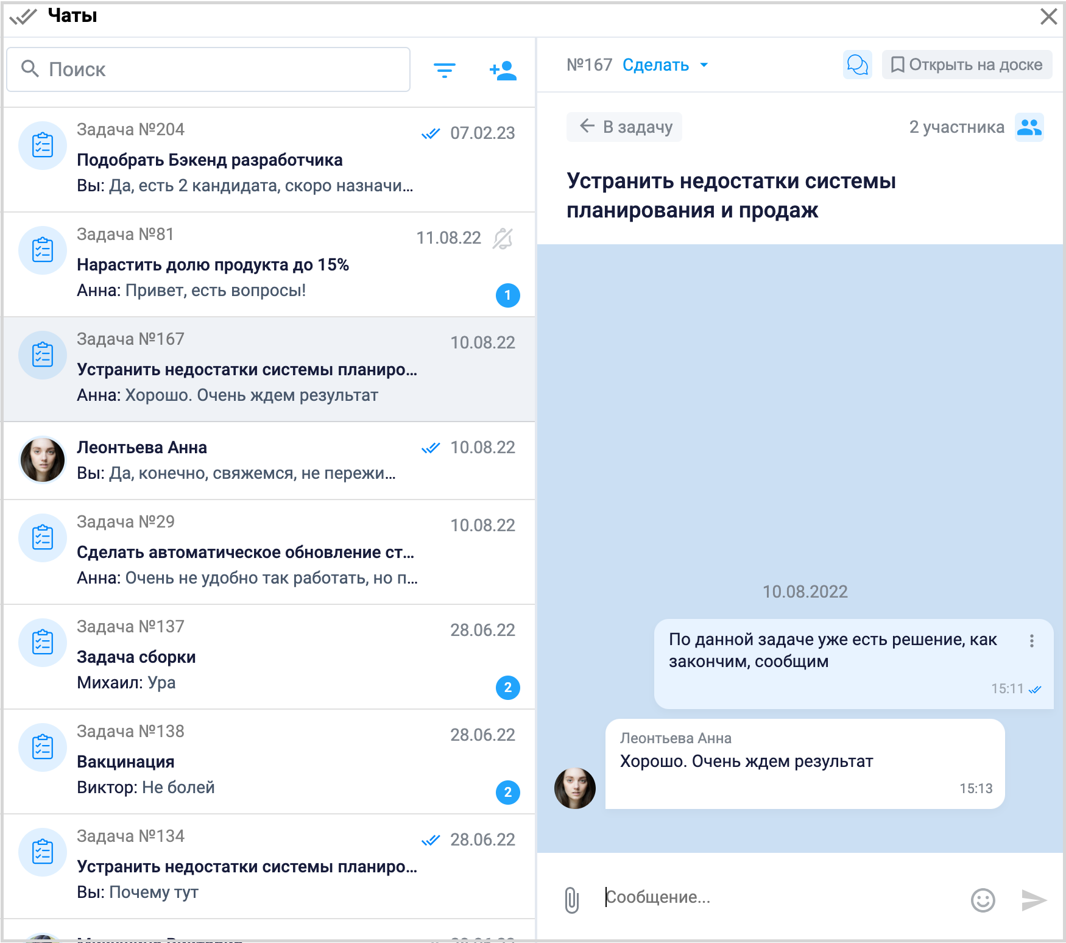The width and height of the screenshot is (1066, 943).
Task: Click the Открыть на доске button
Action: point(967,65)
